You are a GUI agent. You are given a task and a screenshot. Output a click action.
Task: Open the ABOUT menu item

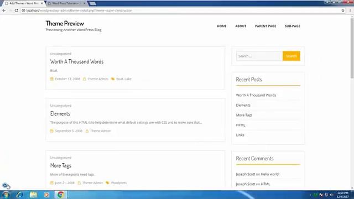click(241, 26)
